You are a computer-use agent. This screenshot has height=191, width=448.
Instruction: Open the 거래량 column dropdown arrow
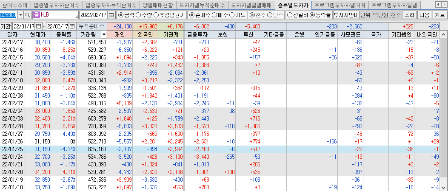104,35
